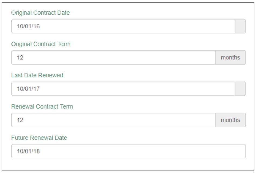Click the 12 value in Renewal Contract Term
Image resolution: width=256 pixels, height=174 pixels.
pyautogui.click(x=20, y=120)
